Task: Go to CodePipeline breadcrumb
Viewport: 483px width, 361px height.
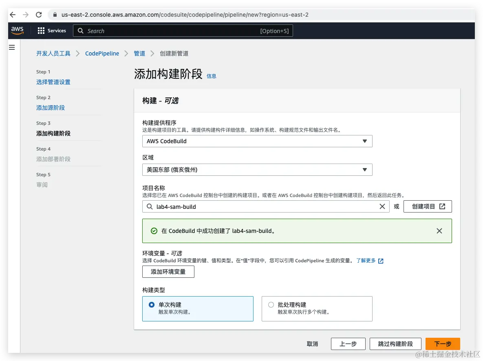Action: coord(102,53)
